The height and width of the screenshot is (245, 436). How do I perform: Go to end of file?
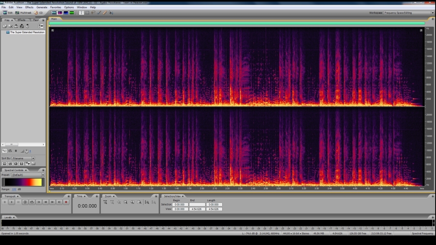[59, 202]
